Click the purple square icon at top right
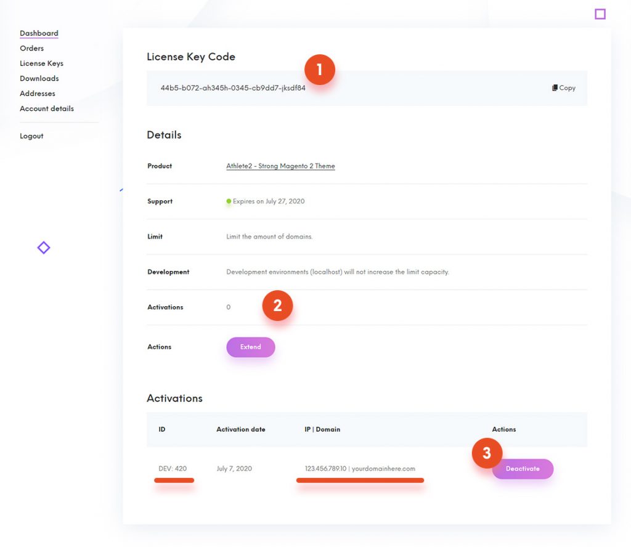631x547 pixels. 600,14
